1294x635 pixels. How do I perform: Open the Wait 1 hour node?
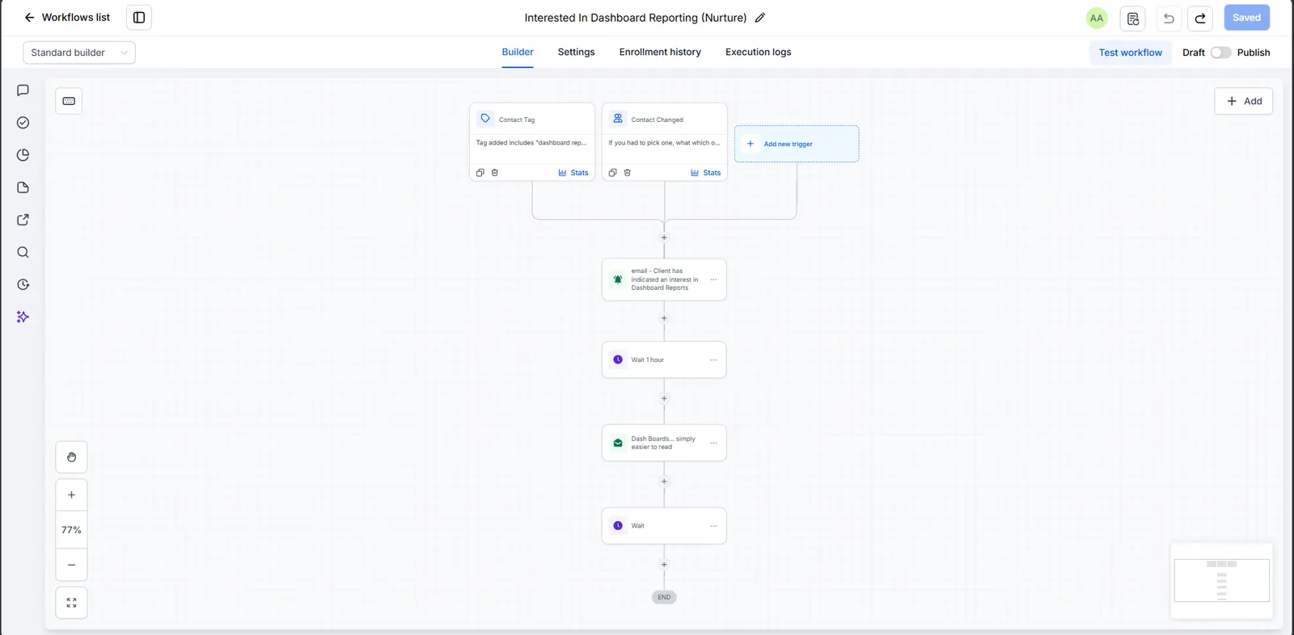point(664,360)
